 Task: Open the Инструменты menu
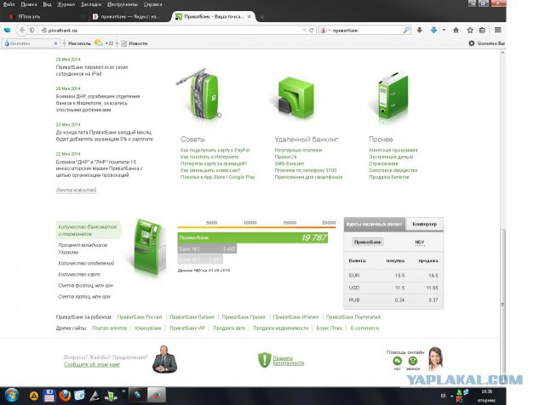123,4
